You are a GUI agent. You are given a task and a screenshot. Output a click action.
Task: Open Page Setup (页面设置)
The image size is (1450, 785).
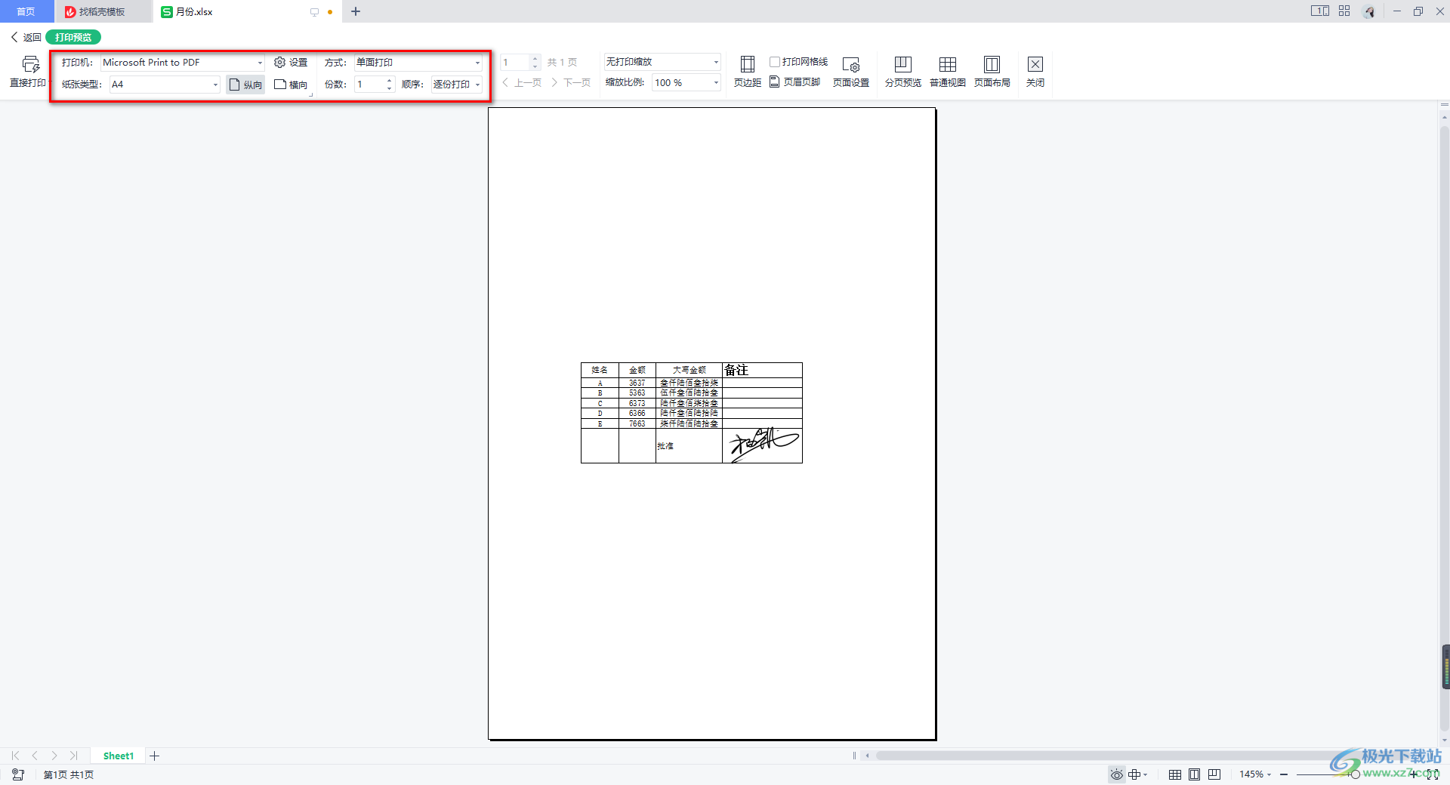click(x=851, y=72)
